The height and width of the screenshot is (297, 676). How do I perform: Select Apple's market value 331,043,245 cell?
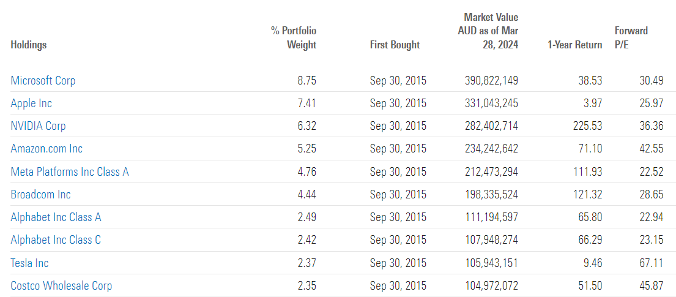coord(492,103)
